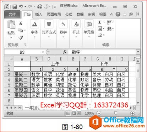
Task: Click cell 地理 in row 7
Action: click(x=98, y=95)
